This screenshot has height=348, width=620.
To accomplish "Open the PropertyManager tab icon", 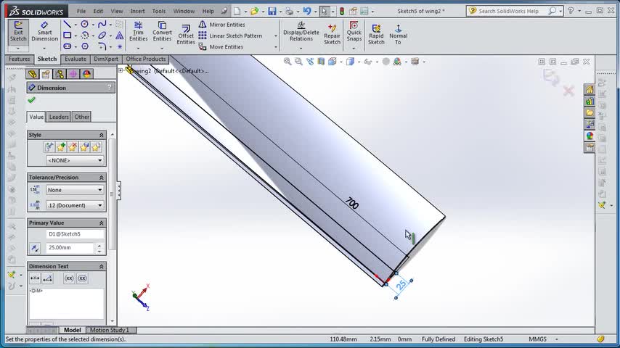I will click(46, 74).
